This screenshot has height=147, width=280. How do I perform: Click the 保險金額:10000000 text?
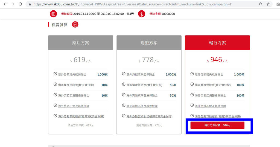(162, 14)
